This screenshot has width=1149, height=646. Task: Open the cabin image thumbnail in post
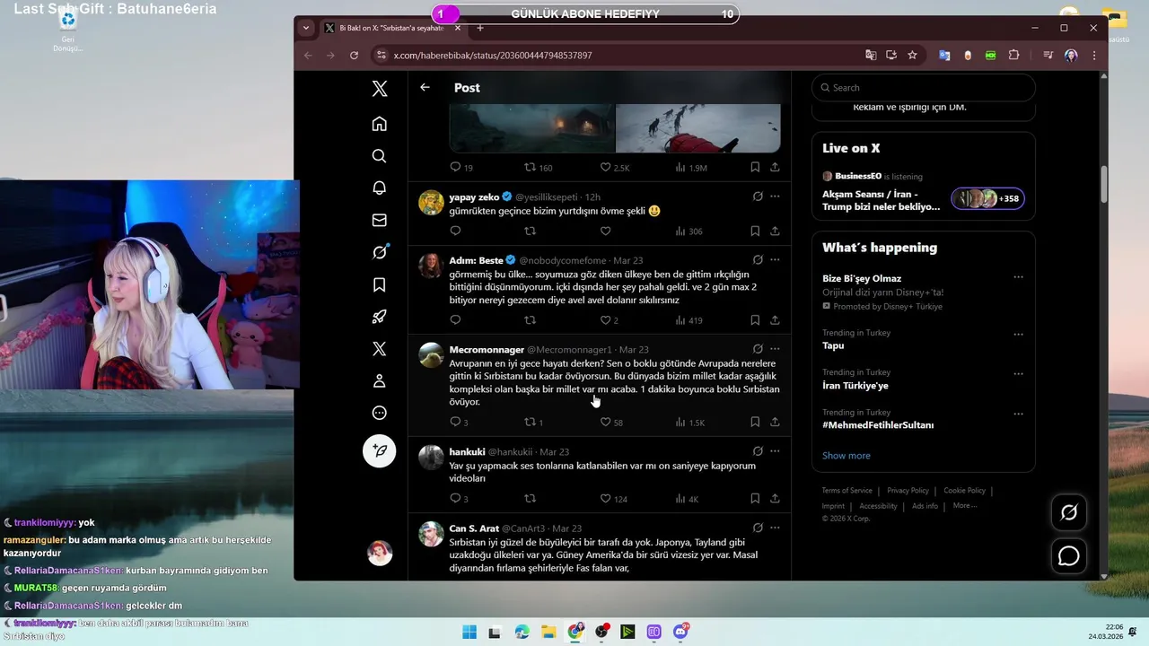point(531,127)
